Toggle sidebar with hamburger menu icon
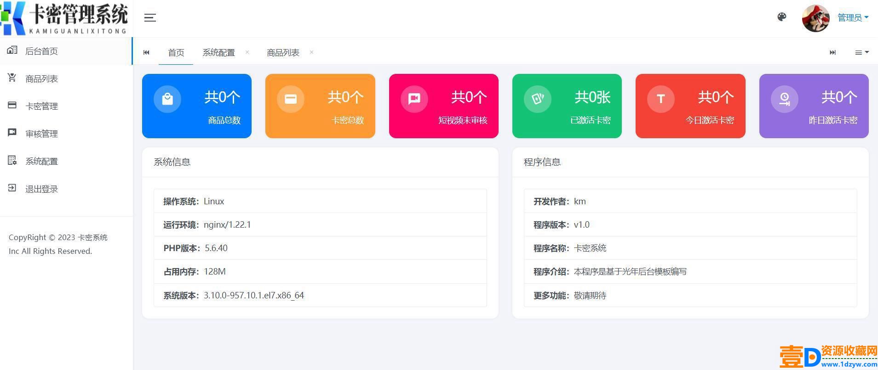 [x=150, y=18]
